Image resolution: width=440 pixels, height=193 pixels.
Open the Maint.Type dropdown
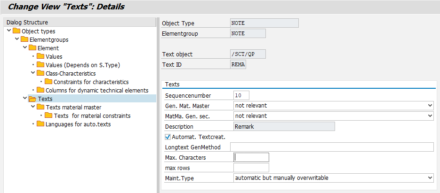[x=430, y=178]
